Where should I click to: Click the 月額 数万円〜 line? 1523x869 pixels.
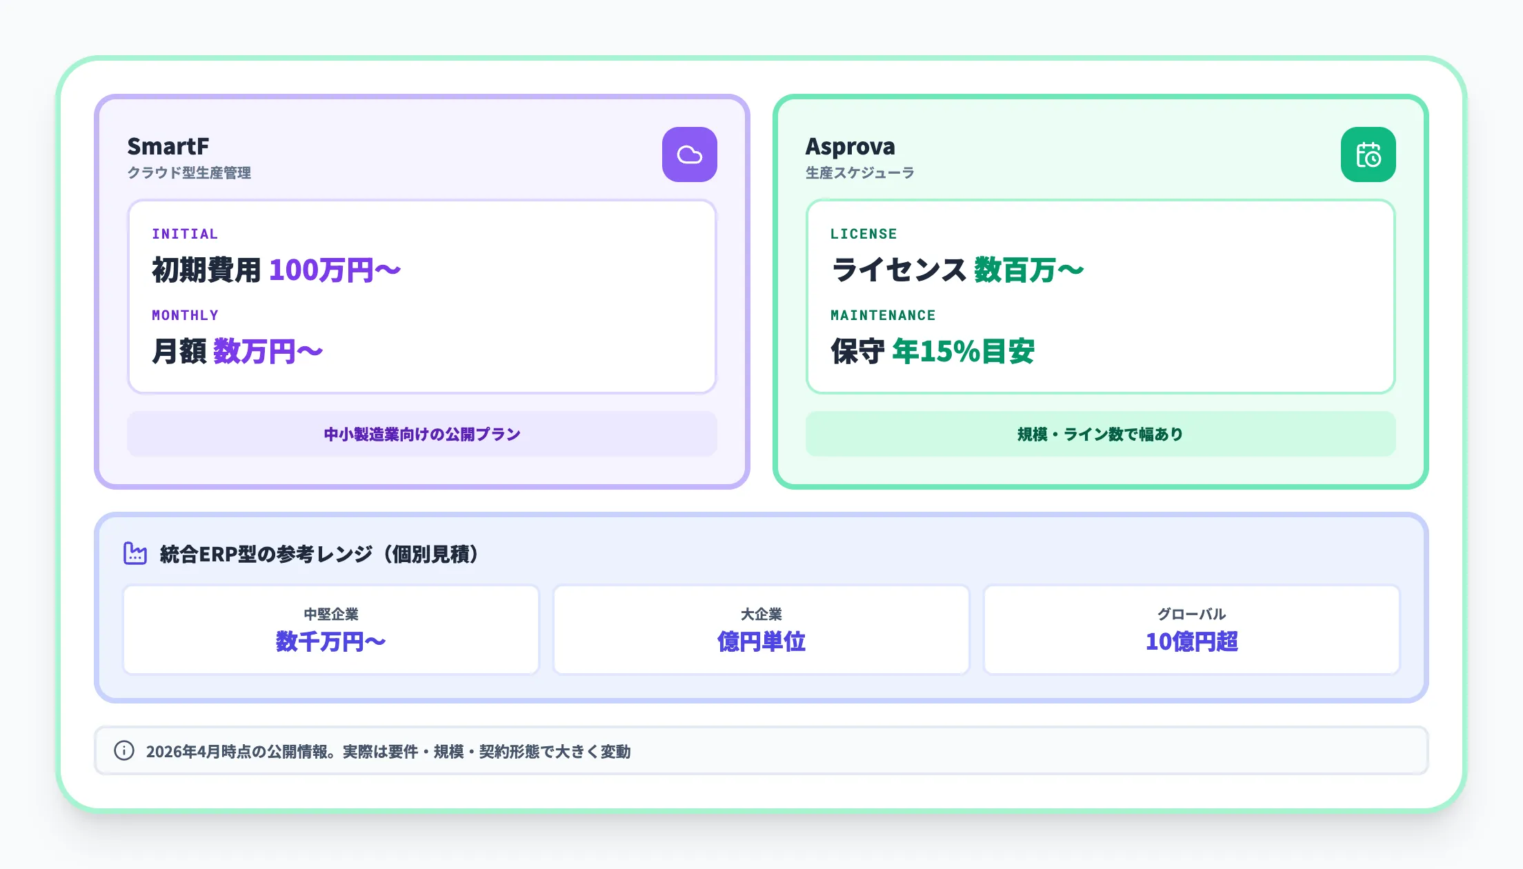click(x=237, y=351)
